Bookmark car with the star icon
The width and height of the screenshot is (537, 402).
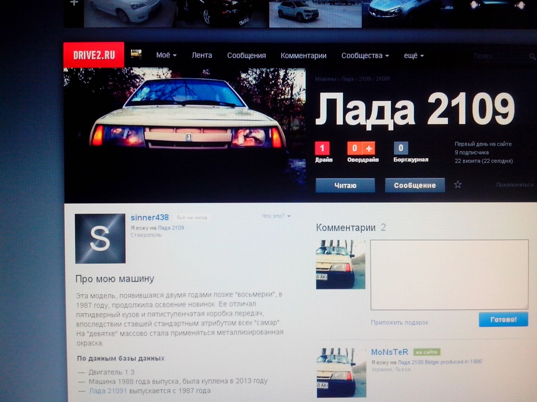(x=458, y=185)
